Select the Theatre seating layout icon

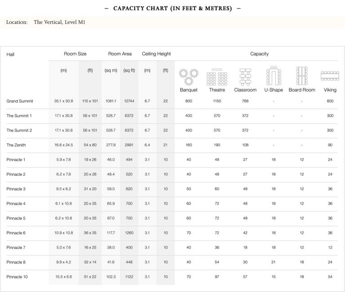pos(217,77)
